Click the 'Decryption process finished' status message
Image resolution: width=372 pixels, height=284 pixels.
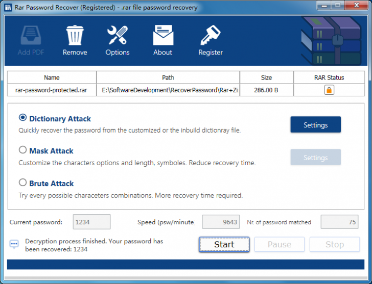pyautogui.click(x=94, y=245)
